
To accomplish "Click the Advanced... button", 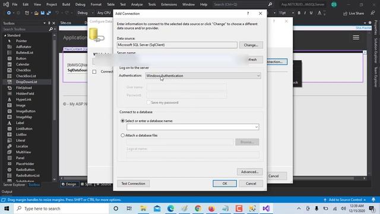I will tap(249, 172).
